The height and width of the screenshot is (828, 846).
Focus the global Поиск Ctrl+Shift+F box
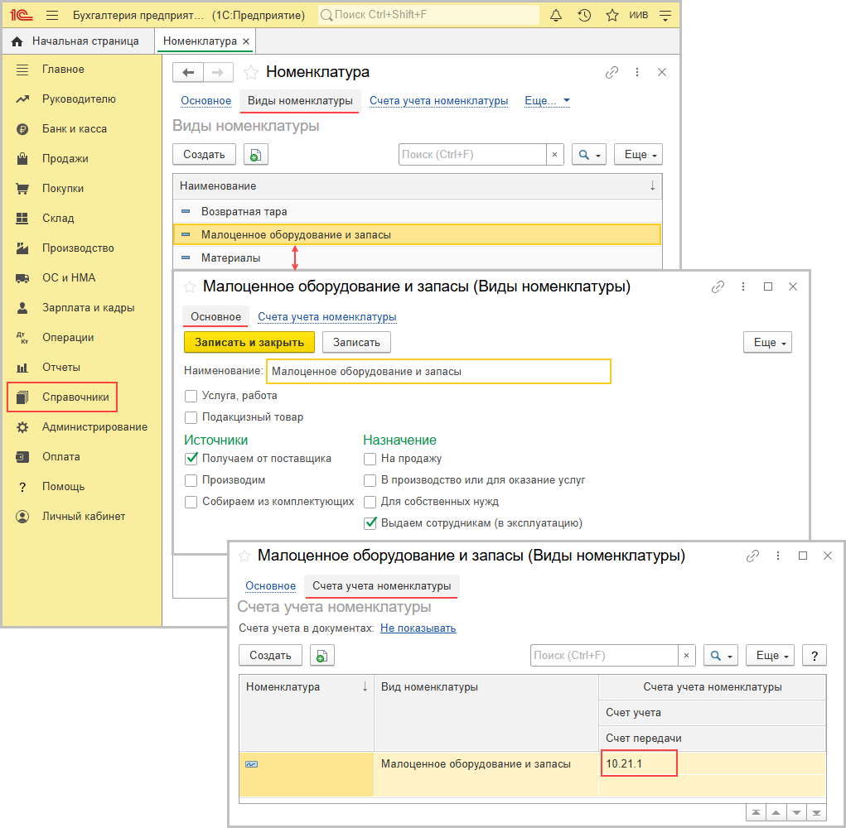(x=429, y=15)
